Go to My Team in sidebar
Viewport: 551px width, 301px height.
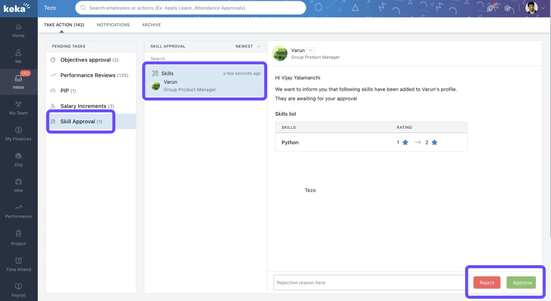pos(18,108)
